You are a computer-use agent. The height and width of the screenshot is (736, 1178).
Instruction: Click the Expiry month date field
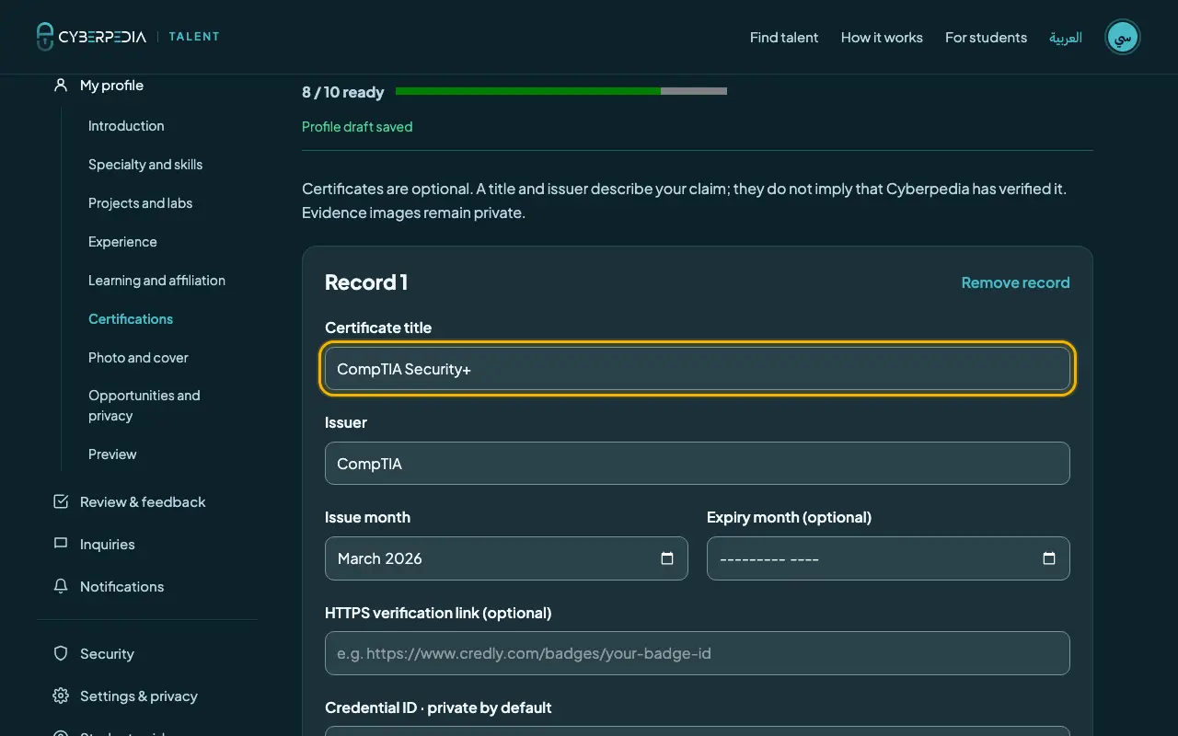(888, 558)
